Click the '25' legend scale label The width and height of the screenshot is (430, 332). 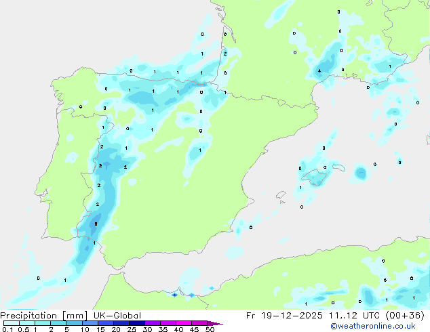pyautogui.click(x=132, y=329)
